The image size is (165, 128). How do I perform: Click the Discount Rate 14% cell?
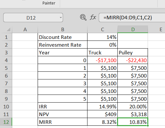coord(103,37)
